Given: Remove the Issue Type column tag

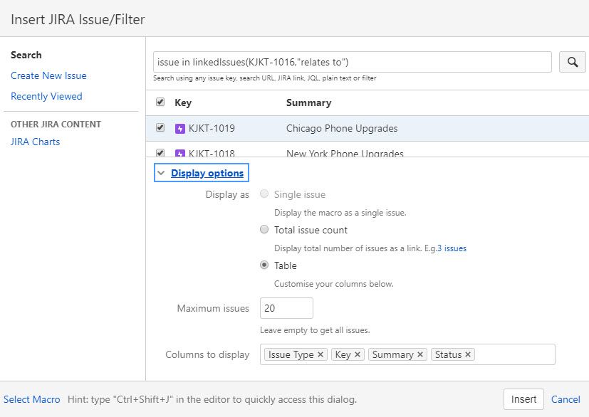Looking at the screenshot, I should [320, 354].
